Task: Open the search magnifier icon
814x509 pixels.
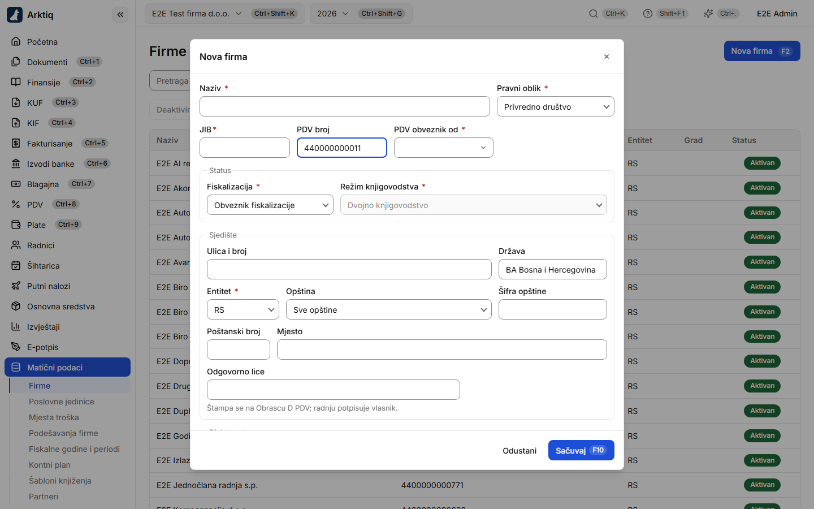Action: (593, 14)
